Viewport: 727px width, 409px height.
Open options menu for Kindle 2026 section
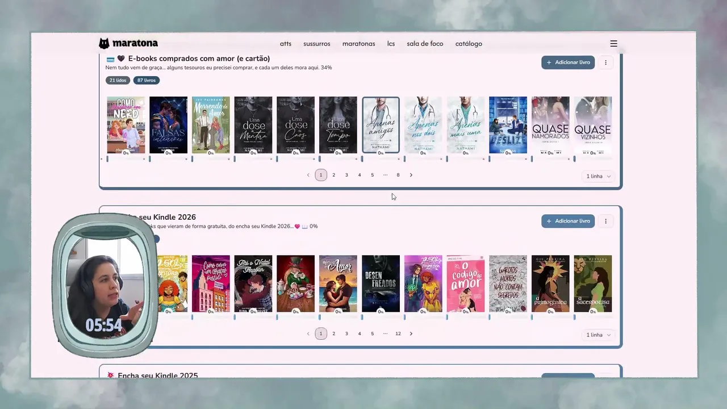(x=605, y=221)
